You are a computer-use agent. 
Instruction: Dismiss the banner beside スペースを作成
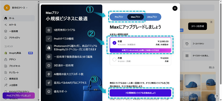211,22
